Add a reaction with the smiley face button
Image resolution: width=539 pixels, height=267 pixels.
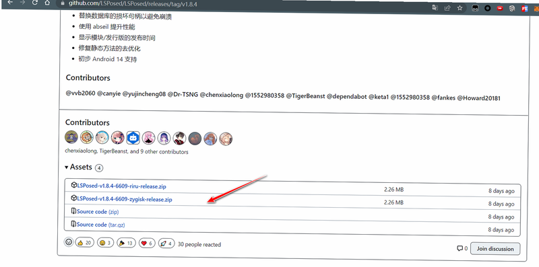(x=69, y=242)
